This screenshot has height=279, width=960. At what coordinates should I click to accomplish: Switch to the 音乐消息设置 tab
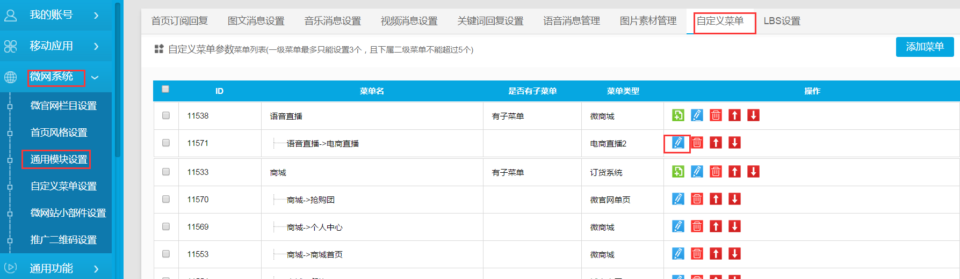click(x=333, y=21)
